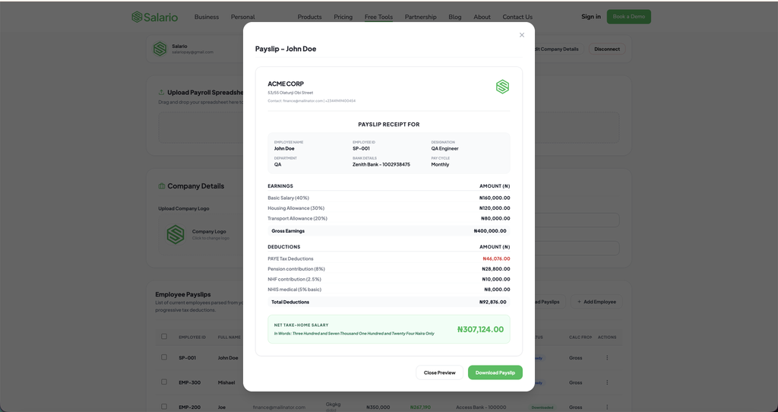This screenshot has width=778, height=412.
Task: Open the Products menu
Action: tap(310, 17)
